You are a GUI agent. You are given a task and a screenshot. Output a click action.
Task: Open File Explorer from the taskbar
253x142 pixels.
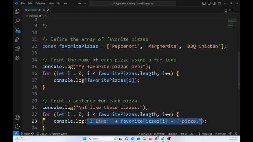pyautogui.click(x=145, y=139)
